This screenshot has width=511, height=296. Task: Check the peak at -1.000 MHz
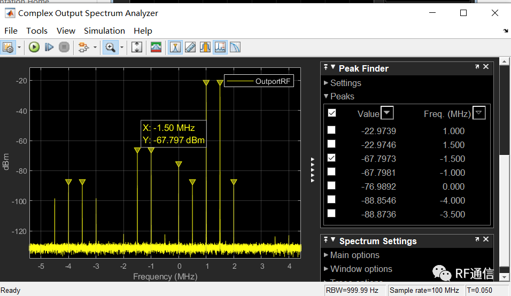[x=331, y=172]
